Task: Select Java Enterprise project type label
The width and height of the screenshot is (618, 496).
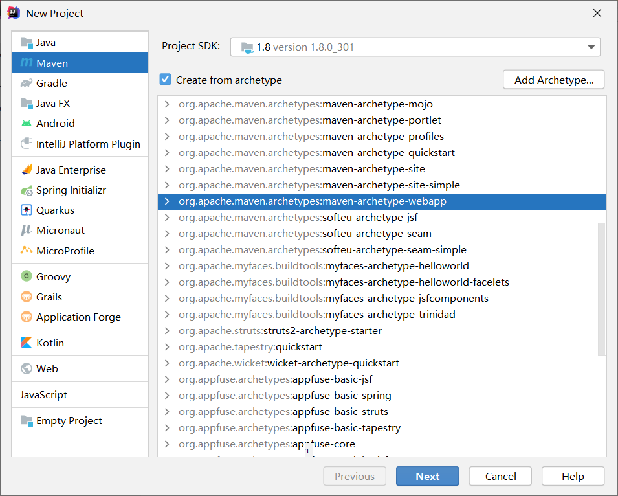Action: (x=71, y=170)
